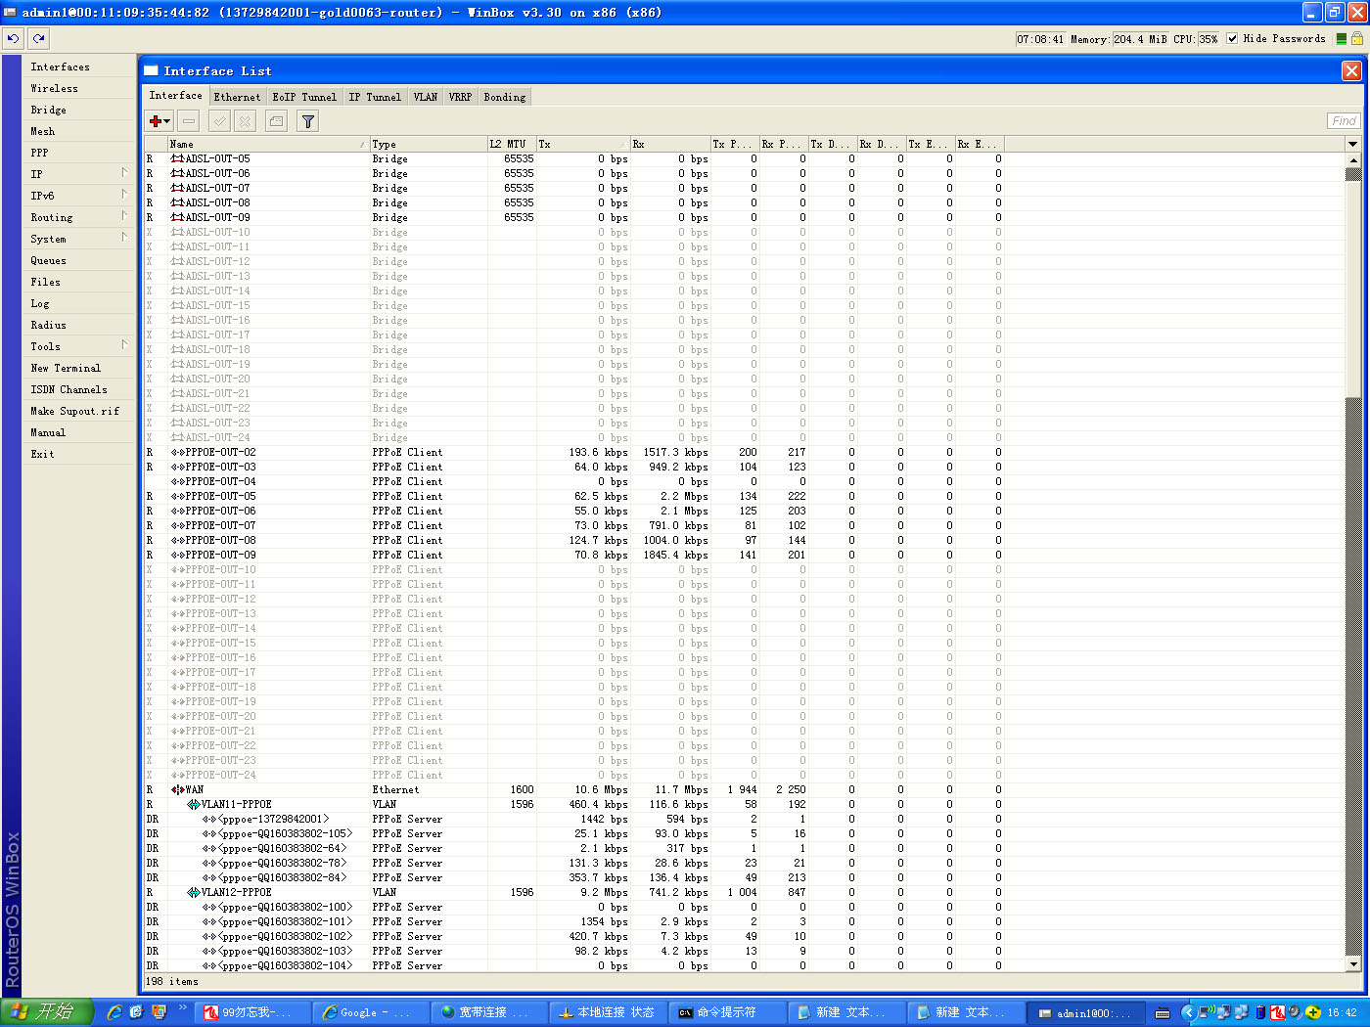Click the VLAN icon of VLAN12-PPPOE
1370x1027 pixels.
click(x=193, y=892)
